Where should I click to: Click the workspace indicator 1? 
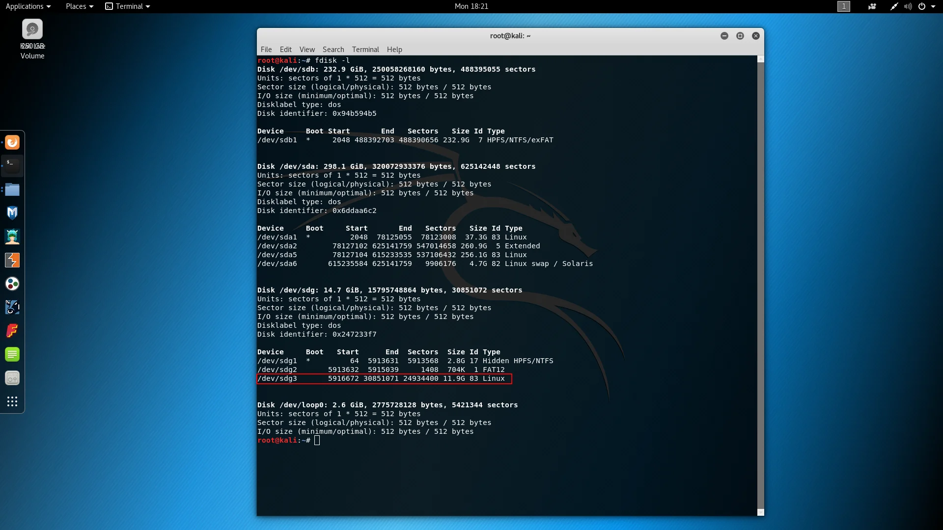click(843, 6)
